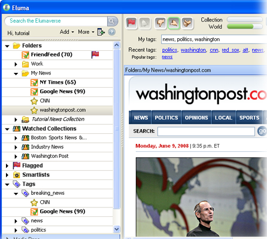The image size is (267, 239).
Task: Click the Steve Jobs news photo
Action: click(201, 197)
